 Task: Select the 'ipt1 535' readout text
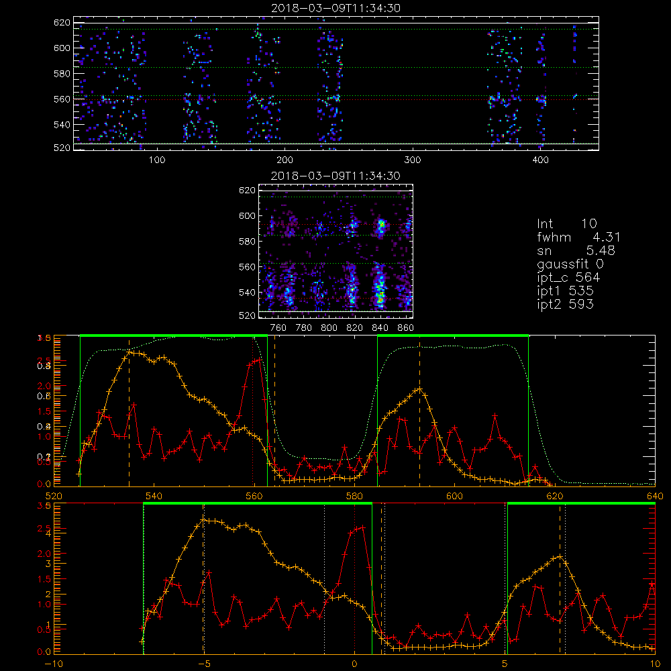pos(565,291)
